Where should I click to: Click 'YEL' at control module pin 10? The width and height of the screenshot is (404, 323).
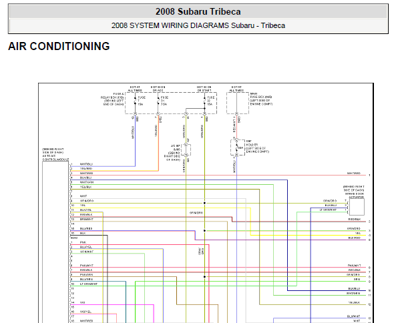[x=83, y=206]
